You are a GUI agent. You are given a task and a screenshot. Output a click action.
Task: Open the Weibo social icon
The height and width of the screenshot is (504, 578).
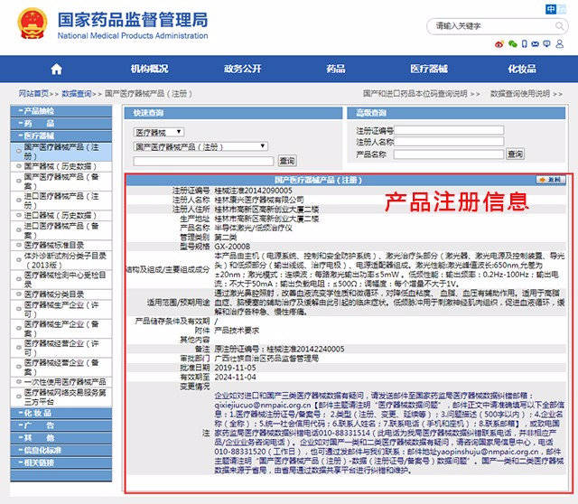click(x=499, y=43)
